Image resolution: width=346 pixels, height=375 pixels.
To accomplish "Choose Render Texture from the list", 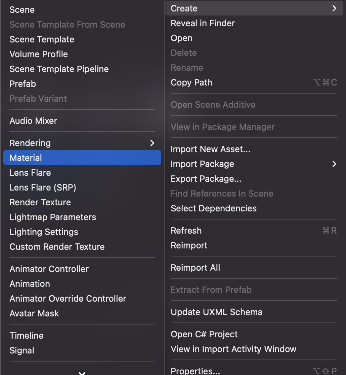I will click(40, 202).
